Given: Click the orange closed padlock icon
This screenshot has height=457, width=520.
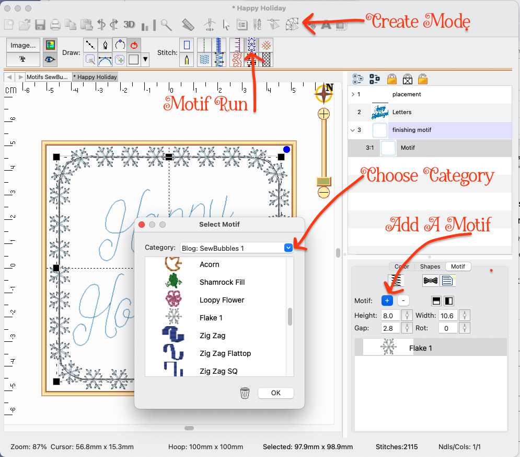Looking at the screenshot, I should click(x=391, y=79).
